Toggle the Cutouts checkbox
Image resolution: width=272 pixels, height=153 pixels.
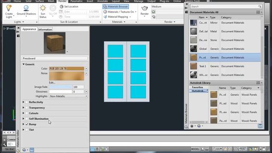point(27,113)
